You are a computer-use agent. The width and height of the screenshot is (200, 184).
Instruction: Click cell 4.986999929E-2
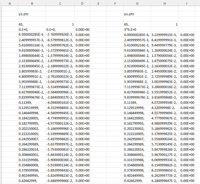click(x=165, y=124)
